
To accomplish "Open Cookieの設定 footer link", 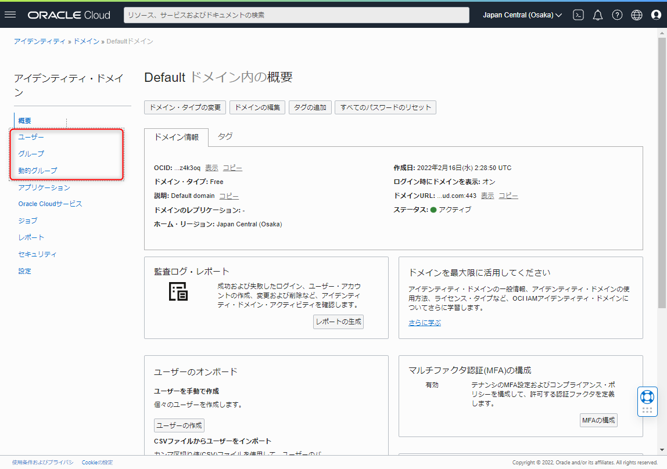I will (x=98, y=462).
